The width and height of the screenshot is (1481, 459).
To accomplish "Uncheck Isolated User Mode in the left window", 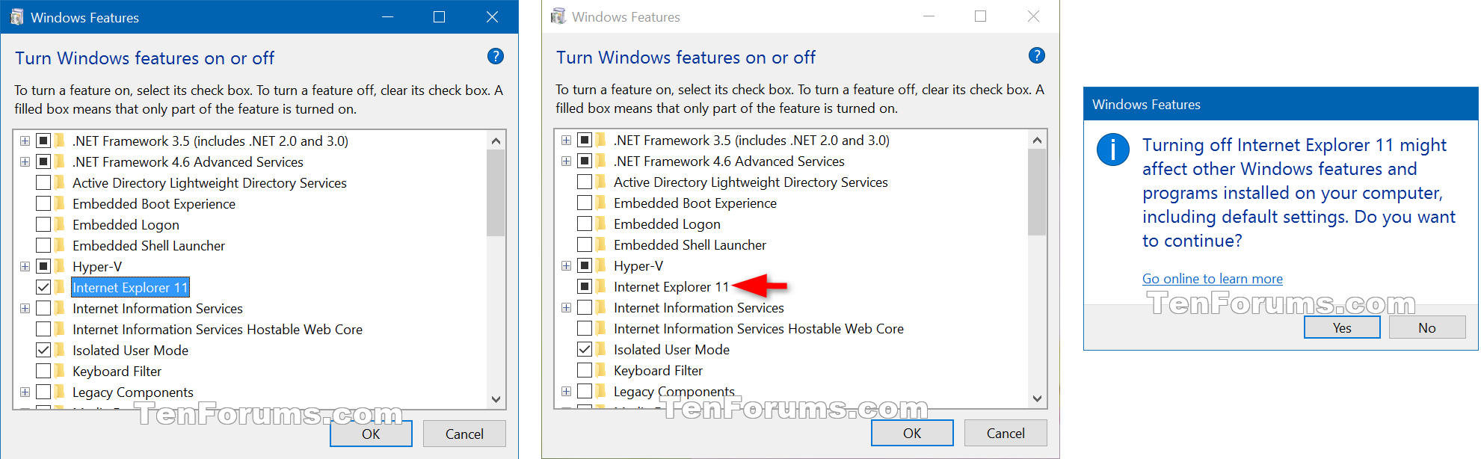I will click(43, 350).
